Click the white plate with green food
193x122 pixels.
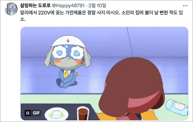click(57, 115)
